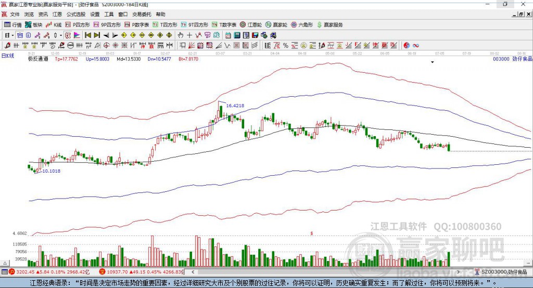
Task: Click the 10937.70 index value in status bar
Action: (x=117, y=272)
